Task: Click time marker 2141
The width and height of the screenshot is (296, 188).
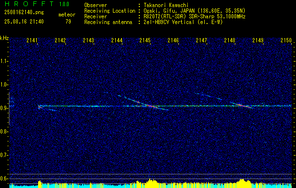Action: coord(32,40)
